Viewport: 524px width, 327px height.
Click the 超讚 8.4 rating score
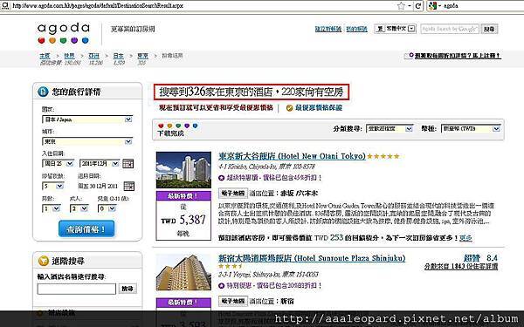point(480,258)
